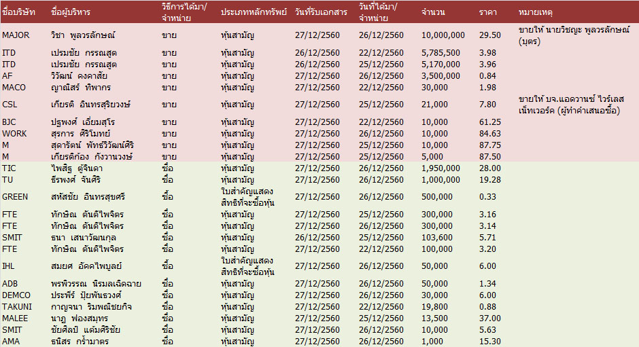Click the price 3.16 in FTE row
639x347 pixels.
tap(487, 214)
